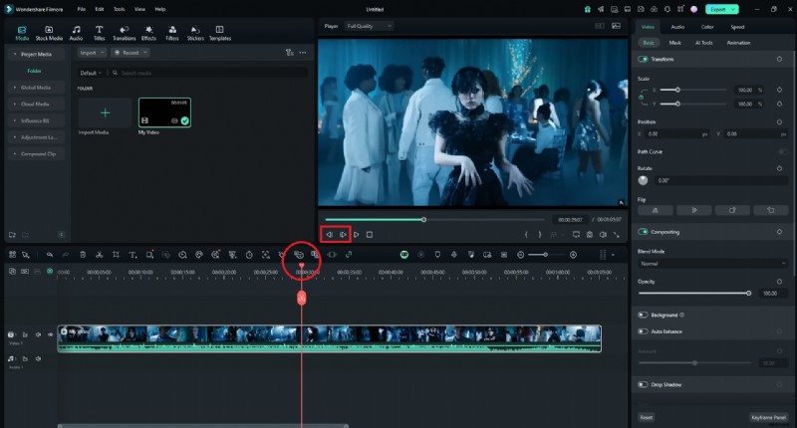Click the Reset button
797x428 pixels.
[x=646, y=417]
